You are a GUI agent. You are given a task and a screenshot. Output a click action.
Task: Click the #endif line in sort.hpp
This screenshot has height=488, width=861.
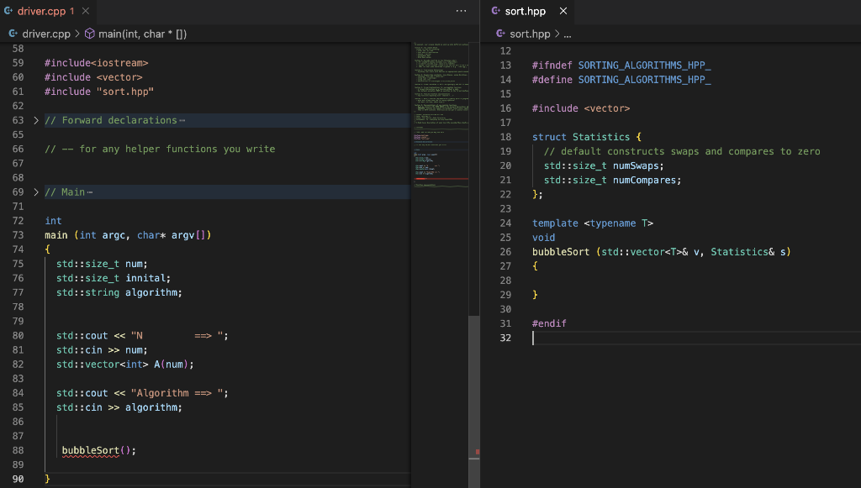[549, 323]
